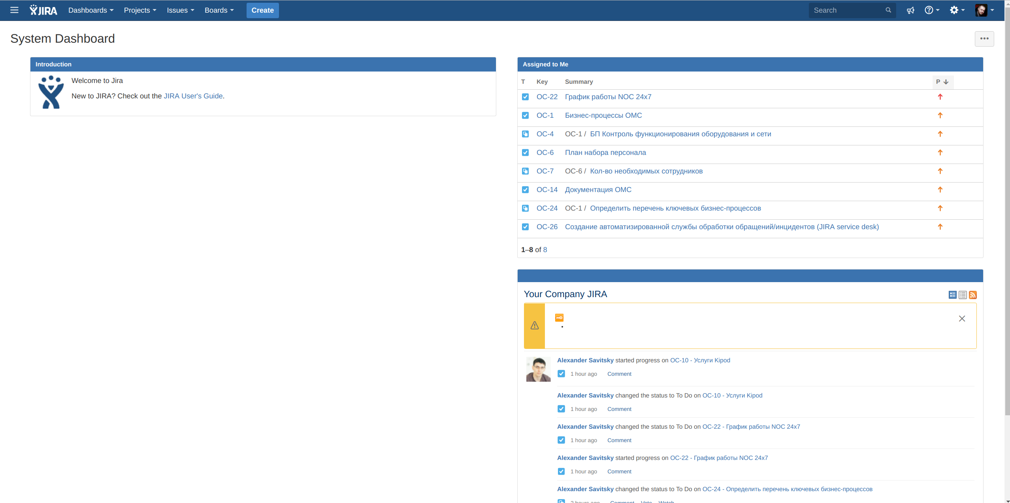Sort Assigned to Me by P column

click(942, 82)
